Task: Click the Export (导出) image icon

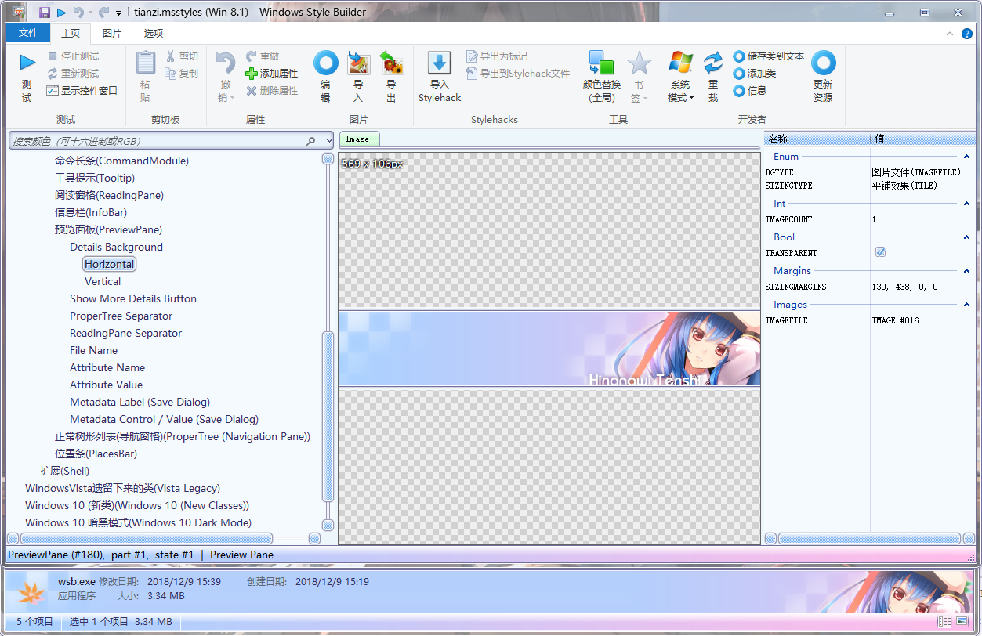Action: point(391,64)
